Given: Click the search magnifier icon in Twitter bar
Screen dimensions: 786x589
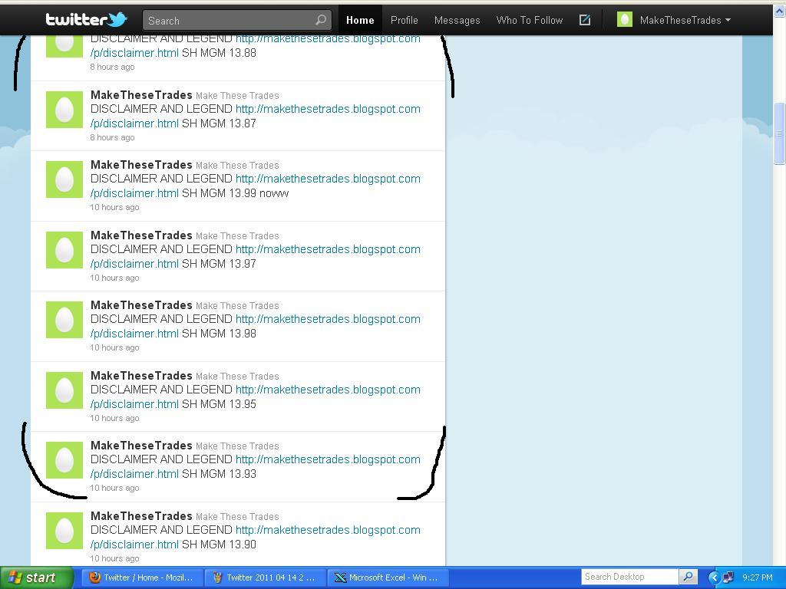Looking at the screenshot, I should (321, 20).
